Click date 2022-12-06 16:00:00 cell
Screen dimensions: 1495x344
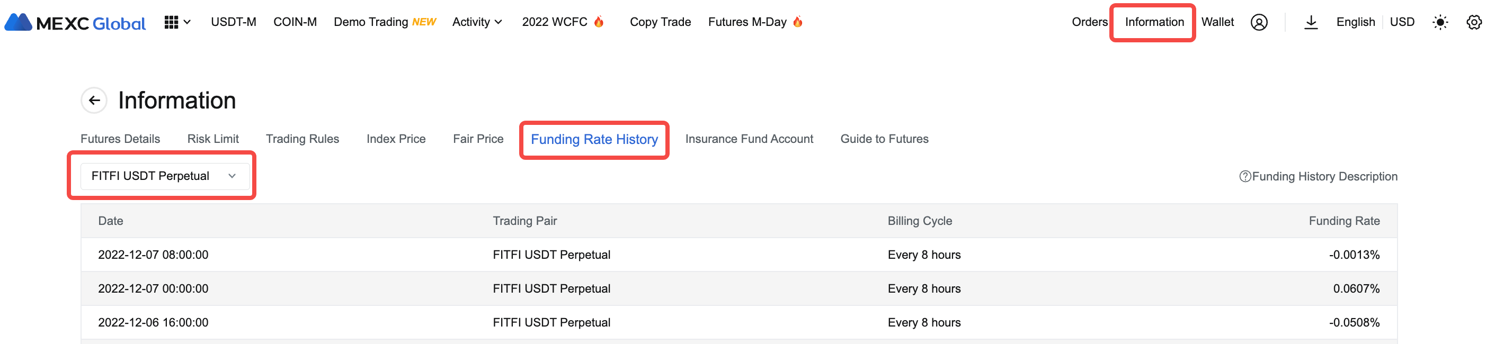click(x=153, y=322)
